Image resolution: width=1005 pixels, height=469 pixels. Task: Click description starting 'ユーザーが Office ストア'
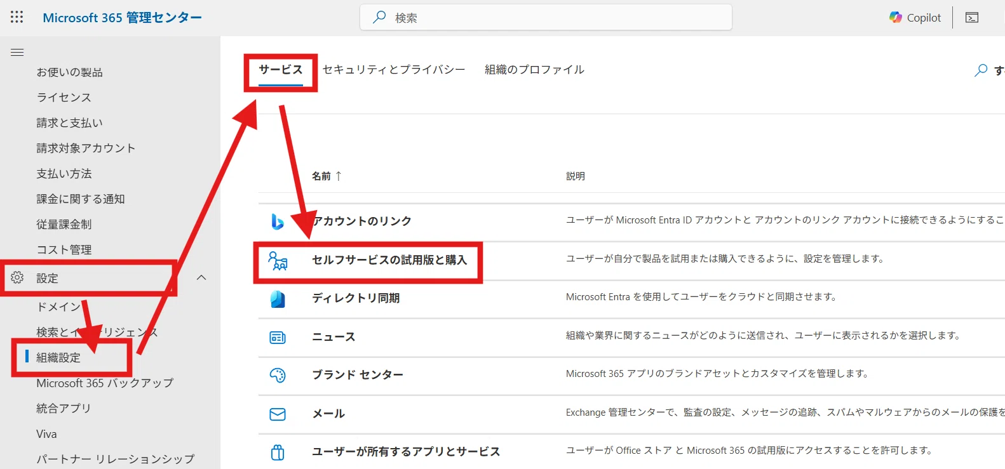(750, 451)
